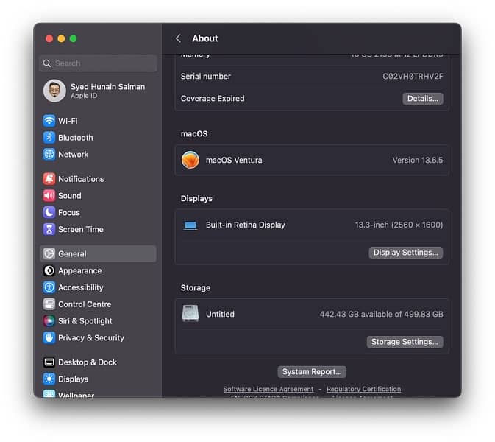Select the Bluetooth icon in sidebar

coord(49,138)
